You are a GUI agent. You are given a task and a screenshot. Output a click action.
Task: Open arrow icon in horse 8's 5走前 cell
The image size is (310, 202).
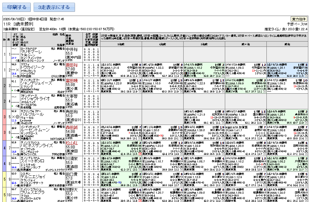pyautogui.click(x=140, y=170)
